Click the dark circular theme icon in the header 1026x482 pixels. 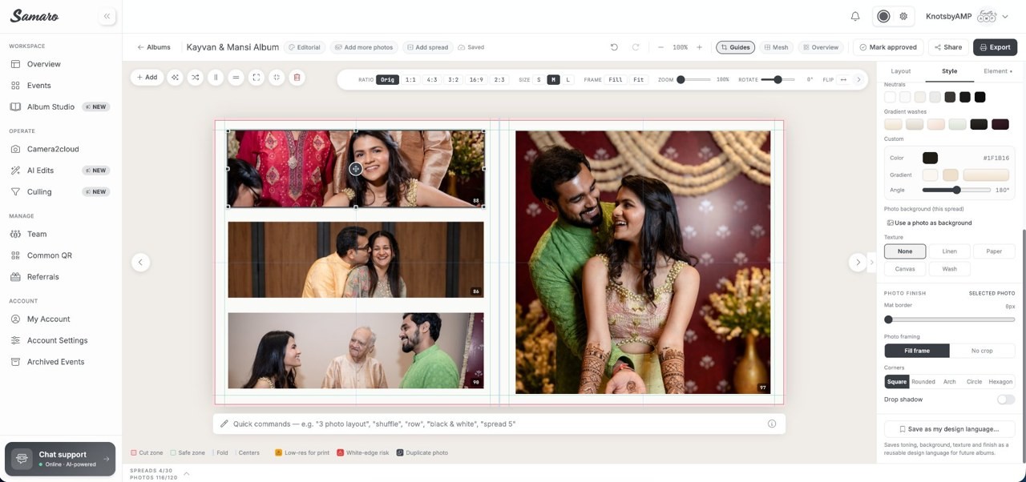click(x=883, y=16)
